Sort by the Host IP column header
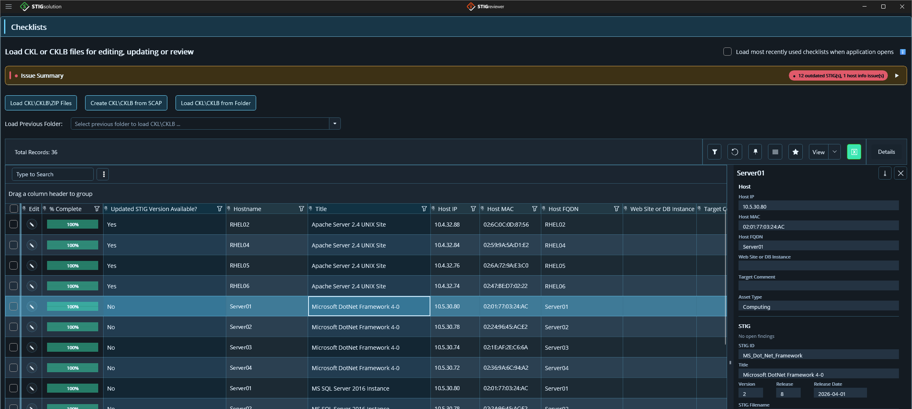 448,209
